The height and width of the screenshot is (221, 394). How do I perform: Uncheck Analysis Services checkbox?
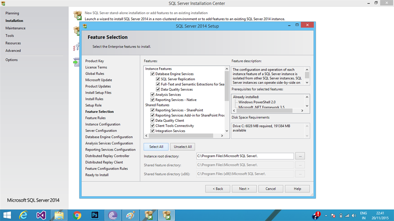(152, 95)
